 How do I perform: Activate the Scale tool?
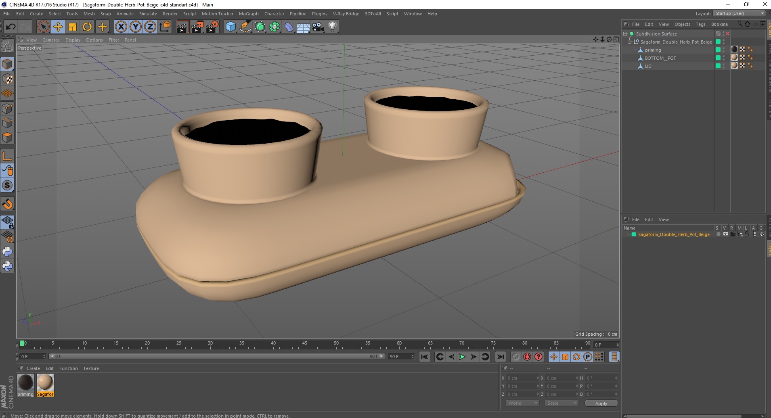coord(73,27)
